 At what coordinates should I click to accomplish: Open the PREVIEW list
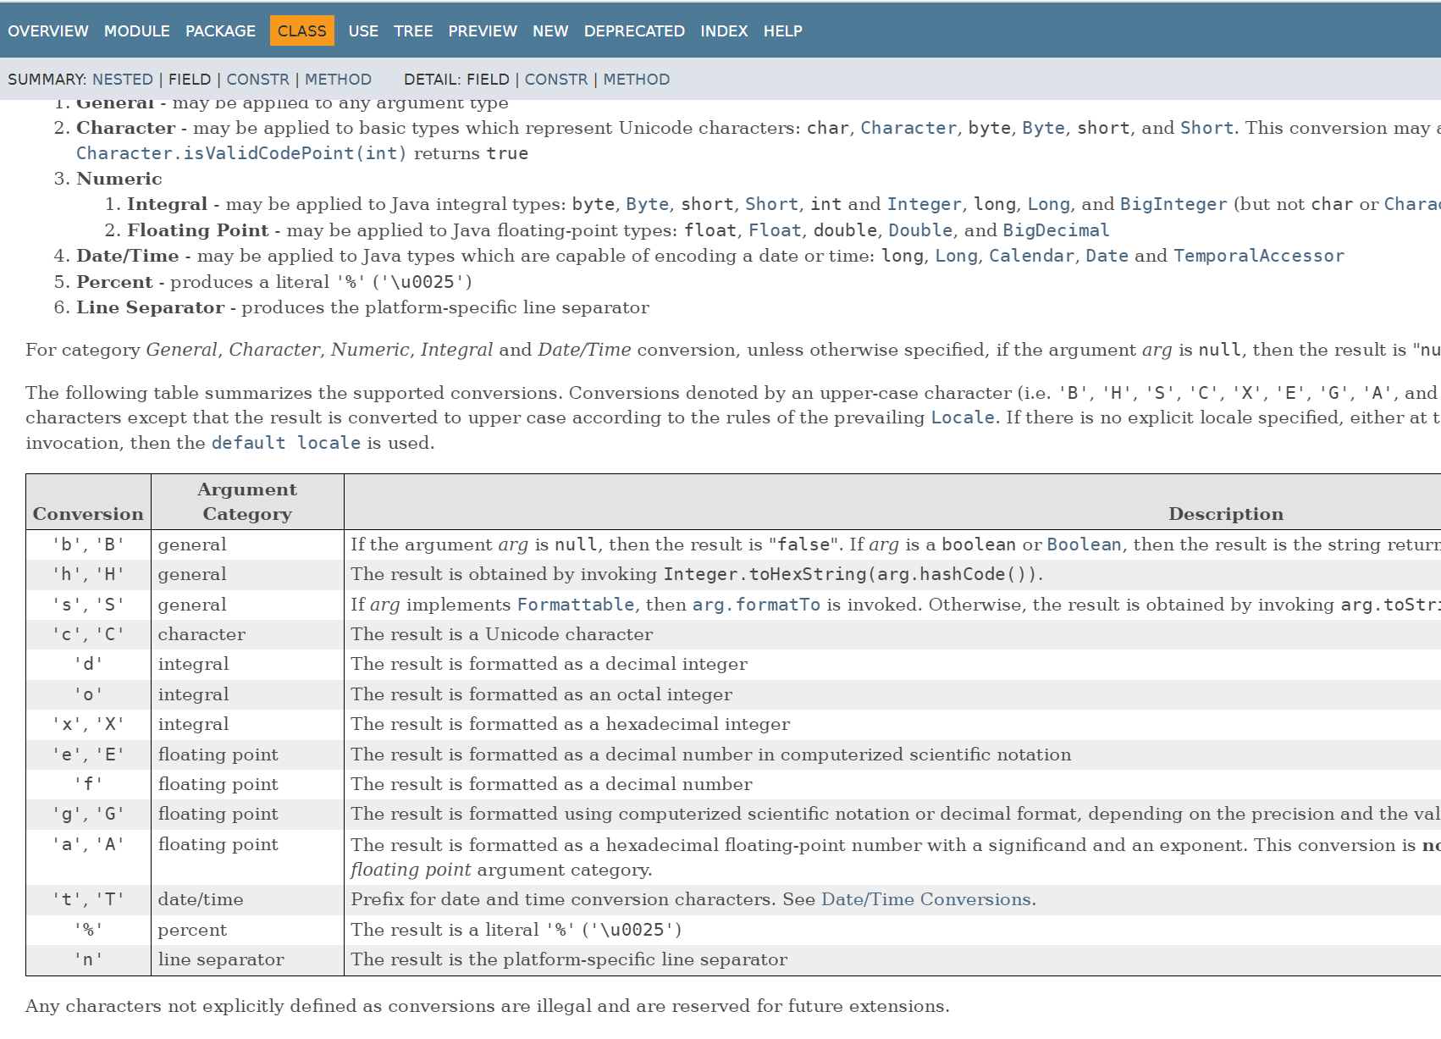(x=483, y=31)
